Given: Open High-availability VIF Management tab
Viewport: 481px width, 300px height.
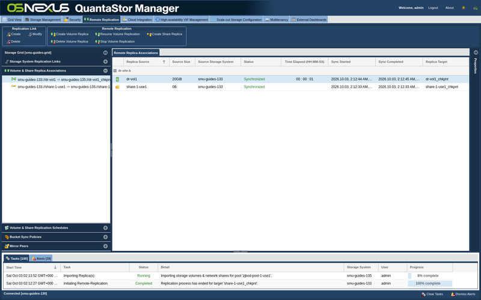Looking at the screenshot, I should tap(182, 20).
